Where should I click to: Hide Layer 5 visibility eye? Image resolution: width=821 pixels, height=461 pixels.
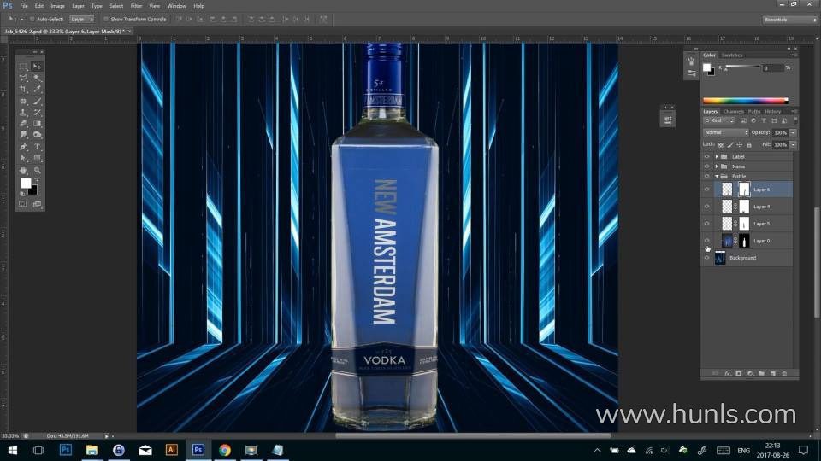707,224
